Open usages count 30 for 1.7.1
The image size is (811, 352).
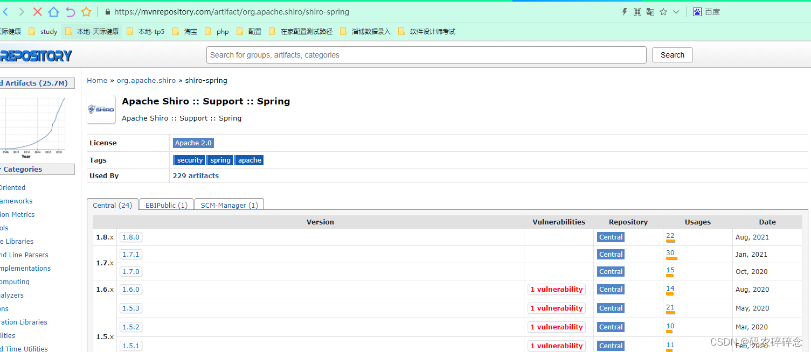tap(670, 253)
